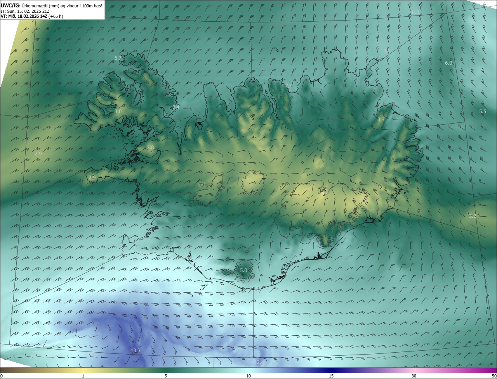
Task: Click the 3.0 value label on the map
Action: tap(118, 111)
